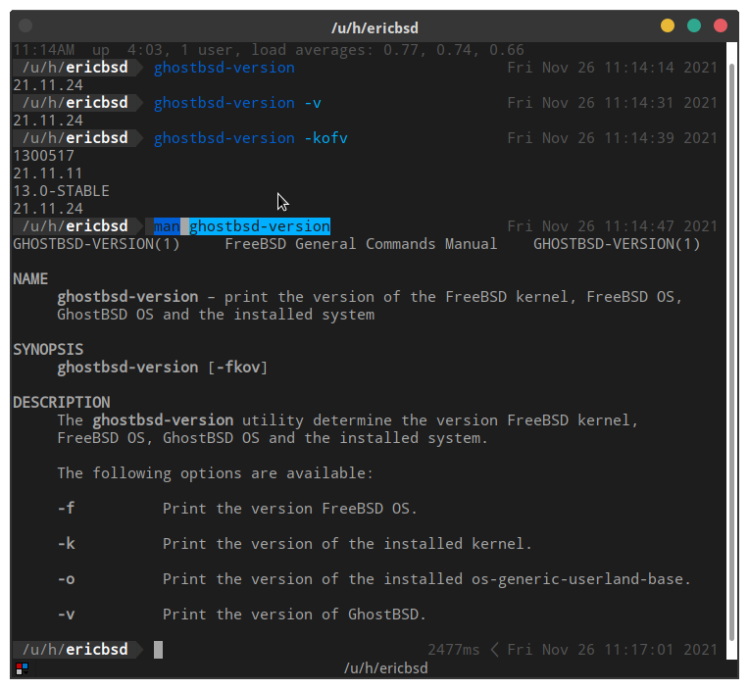Click the vertical scrollbar thumb
This screenshot has width=749, height=689.
click(x=731, y=353)
